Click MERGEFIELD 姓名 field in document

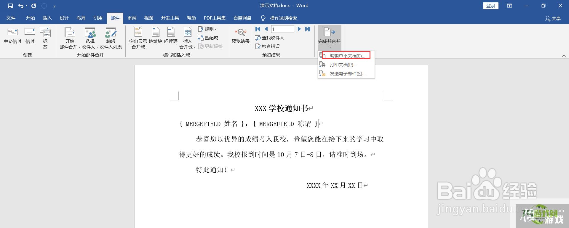tap(212, 124)
